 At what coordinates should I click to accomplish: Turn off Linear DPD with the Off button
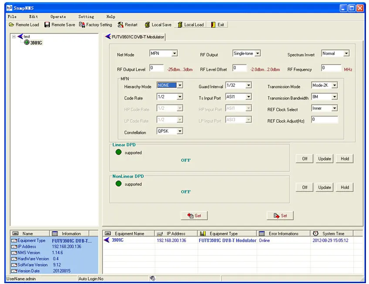[x=305, y=159]
